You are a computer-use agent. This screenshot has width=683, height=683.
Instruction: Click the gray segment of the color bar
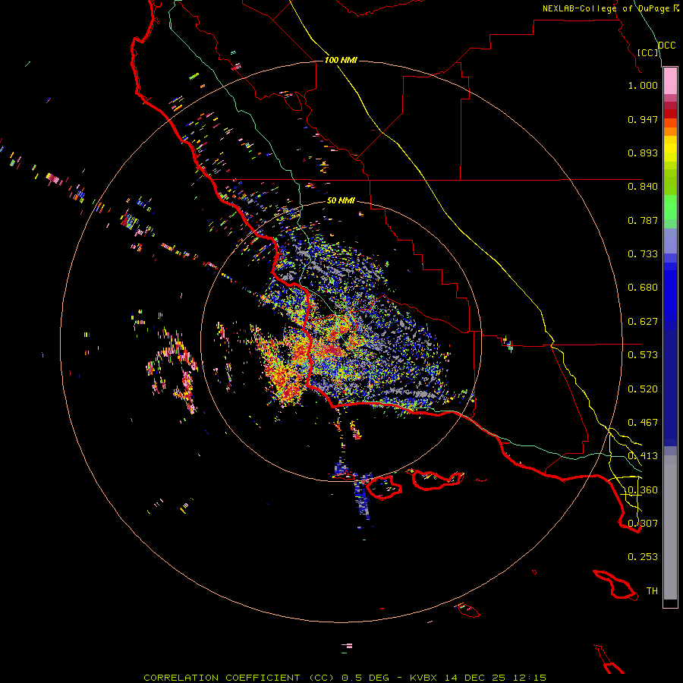point(670,527)
